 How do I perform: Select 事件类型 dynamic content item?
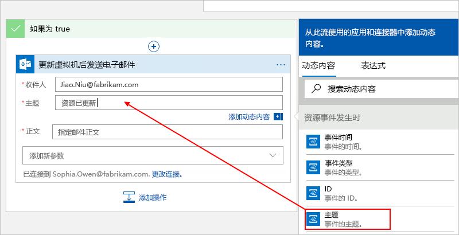click(x=380, y=167)
